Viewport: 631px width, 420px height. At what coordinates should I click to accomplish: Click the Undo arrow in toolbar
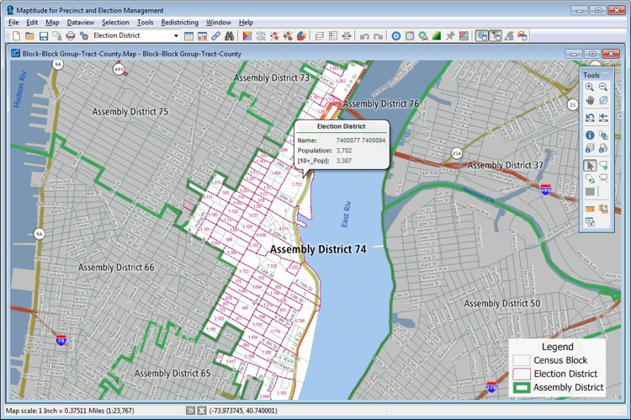point(364,36)
